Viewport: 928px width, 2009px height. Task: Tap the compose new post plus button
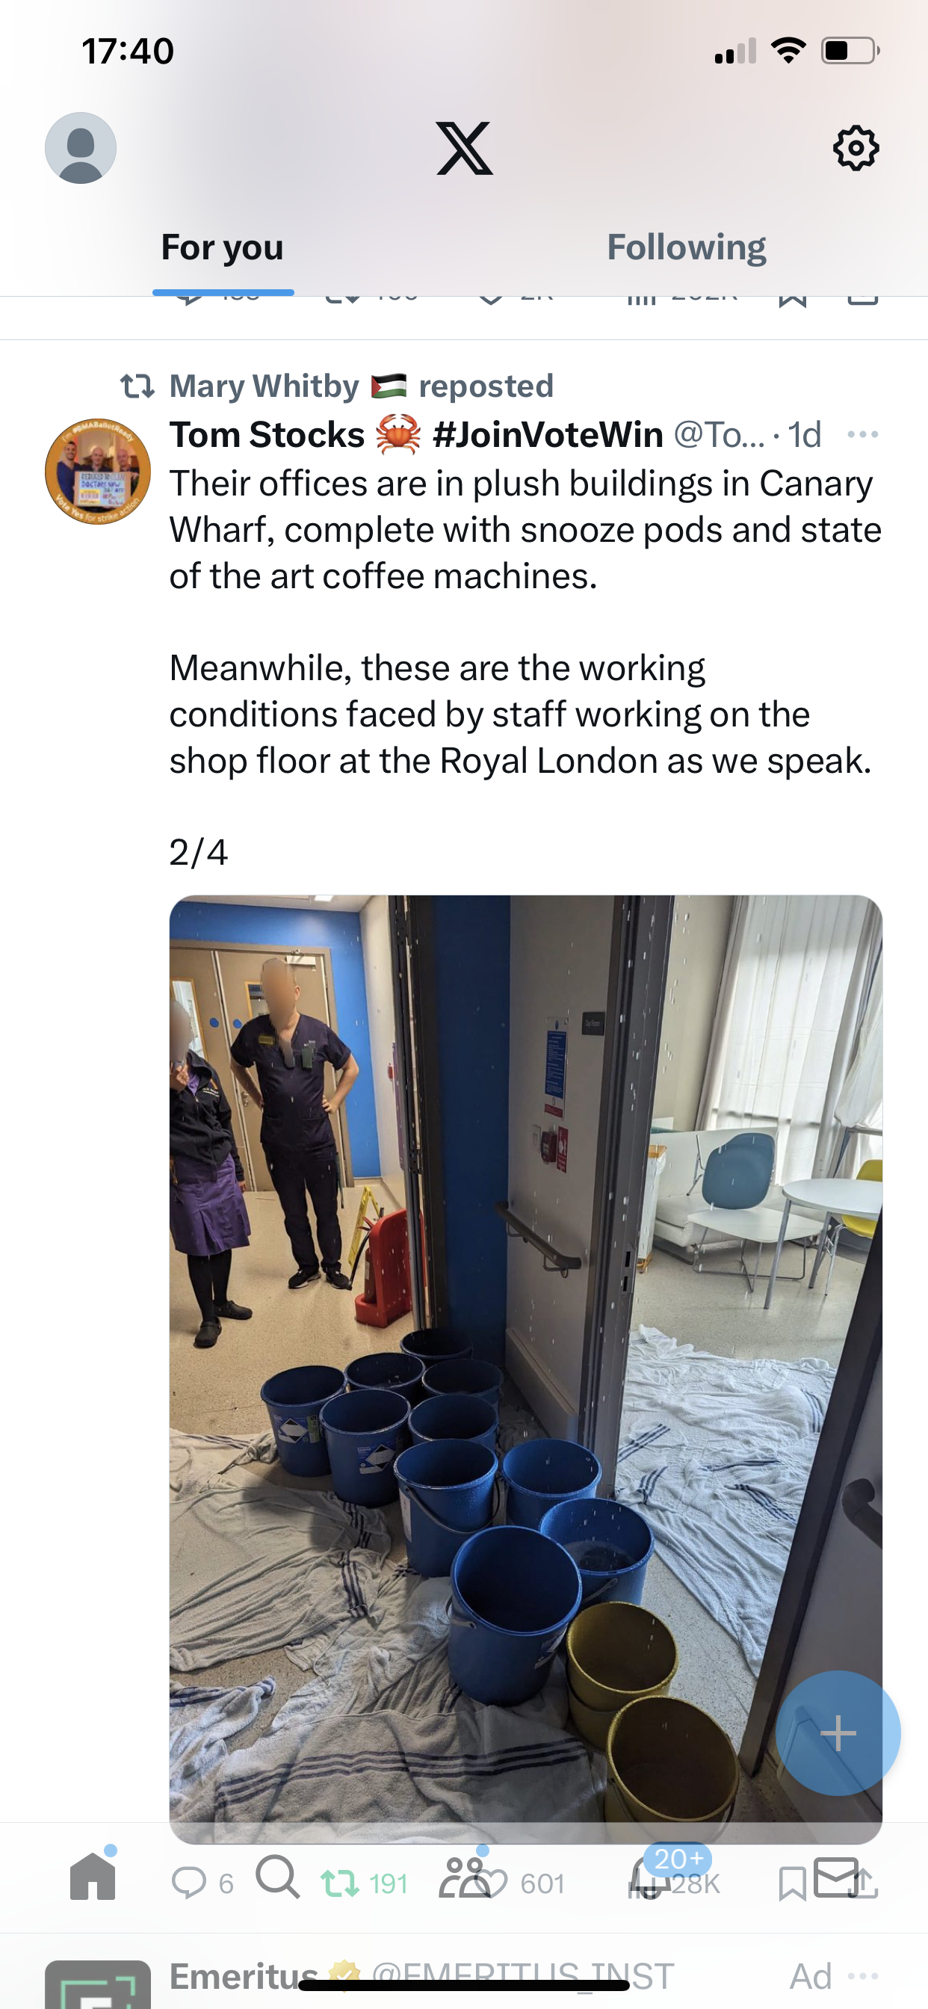pyautogui.click(x=838, y=1733)
